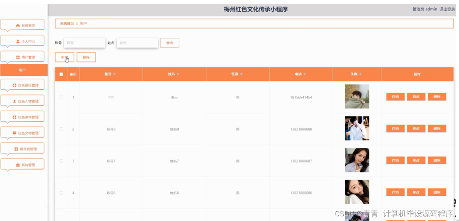Screen dimensions: 459x221
Task: Open avatar thumbnail of 账号8
Action: 357,128
